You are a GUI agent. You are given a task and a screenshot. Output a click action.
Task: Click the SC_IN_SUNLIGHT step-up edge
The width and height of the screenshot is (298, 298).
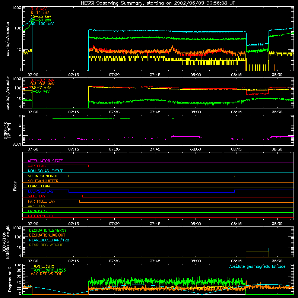(x=69, y=176)
